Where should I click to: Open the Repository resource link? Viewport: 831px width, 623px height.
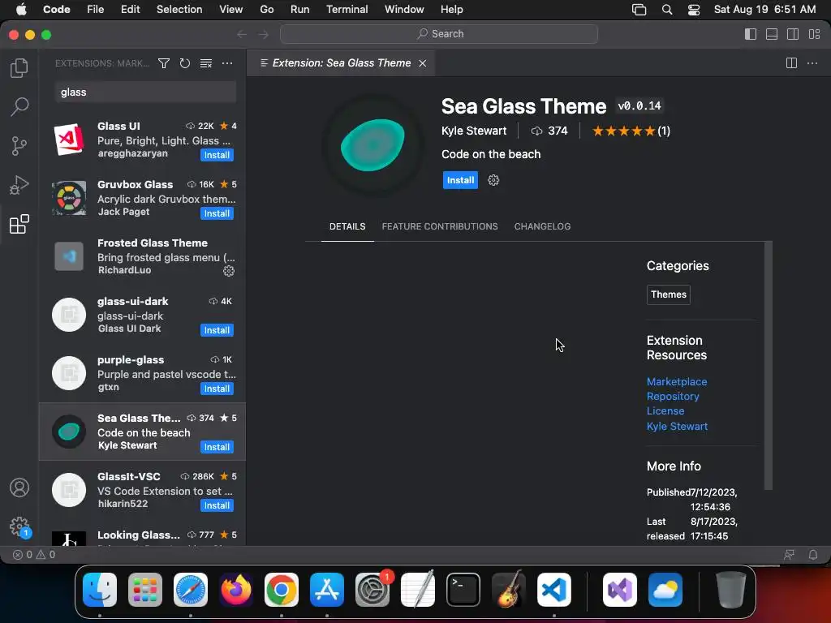[x=673, y=396]
